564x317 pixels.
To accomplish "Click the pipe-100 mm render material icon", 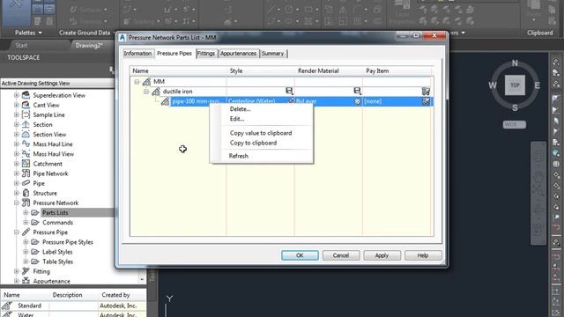I will [x=357, y=101].
